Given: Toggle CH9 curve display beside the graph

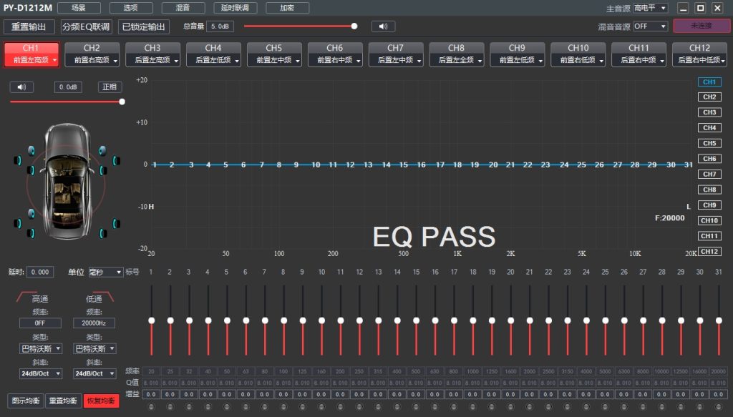Looking at the screenshot, I should 709,205.
